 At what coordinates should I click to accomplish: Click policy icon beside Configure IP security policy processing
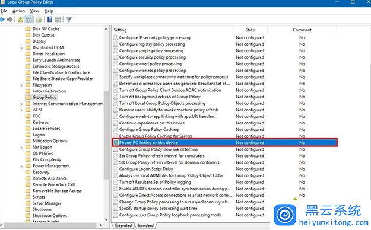[x=116, y=37]
